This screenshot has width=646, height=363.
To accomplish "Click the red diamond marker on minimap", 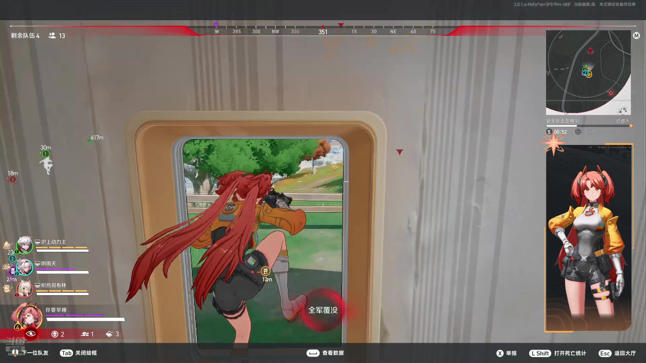I will tap(611, 93).
